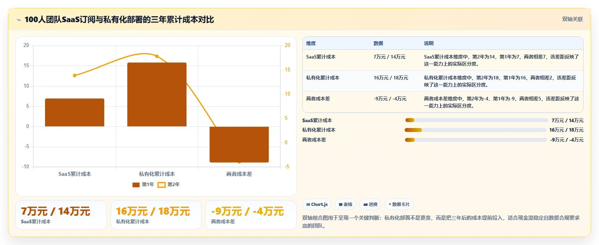The height and width of the screenshot is (245, 599).
Task: Click the chart icon beside the title
Action: [19, 20]
